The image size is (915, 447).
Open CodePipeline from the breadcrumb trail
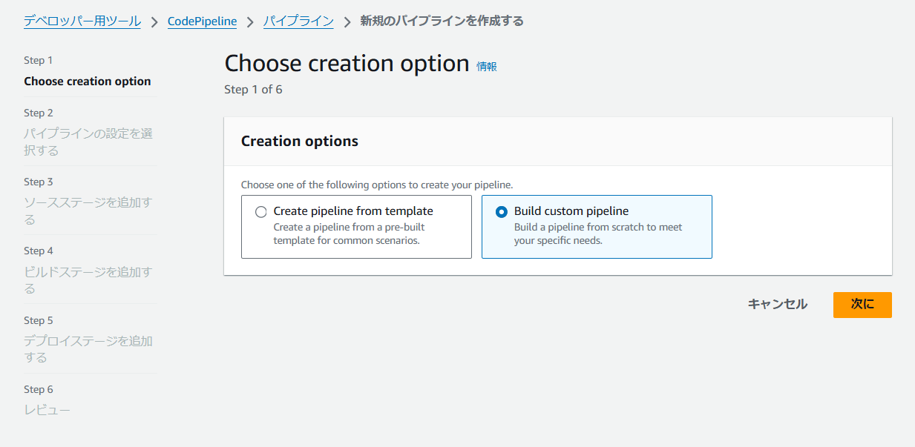point(202,21)
